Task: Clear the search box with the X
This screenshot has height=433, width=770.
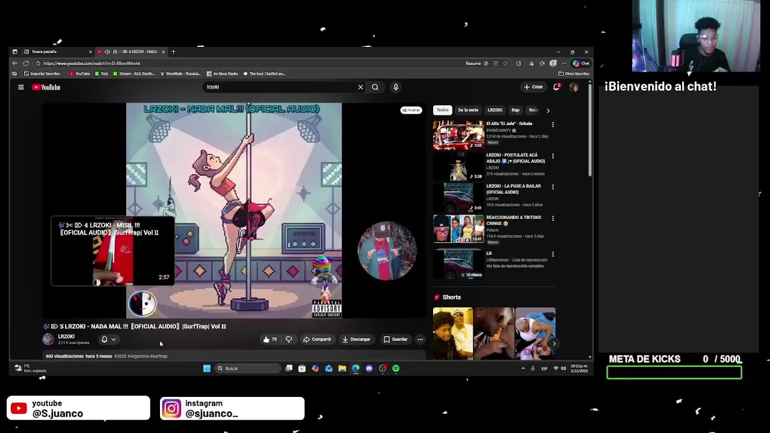Action: point(360,87)
